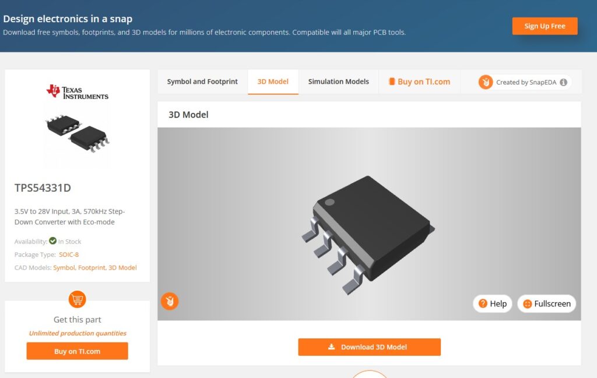Open Help for the 3D viewer

pos(492,303)
